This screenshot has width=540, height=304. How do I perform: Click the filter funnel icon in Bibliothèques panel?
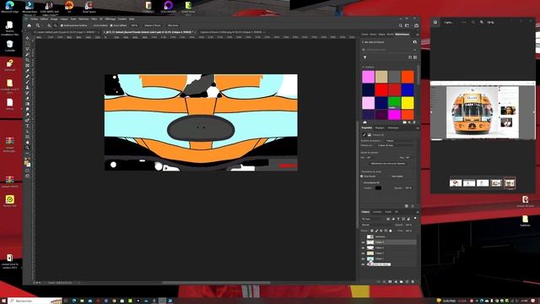click(365, 57)
